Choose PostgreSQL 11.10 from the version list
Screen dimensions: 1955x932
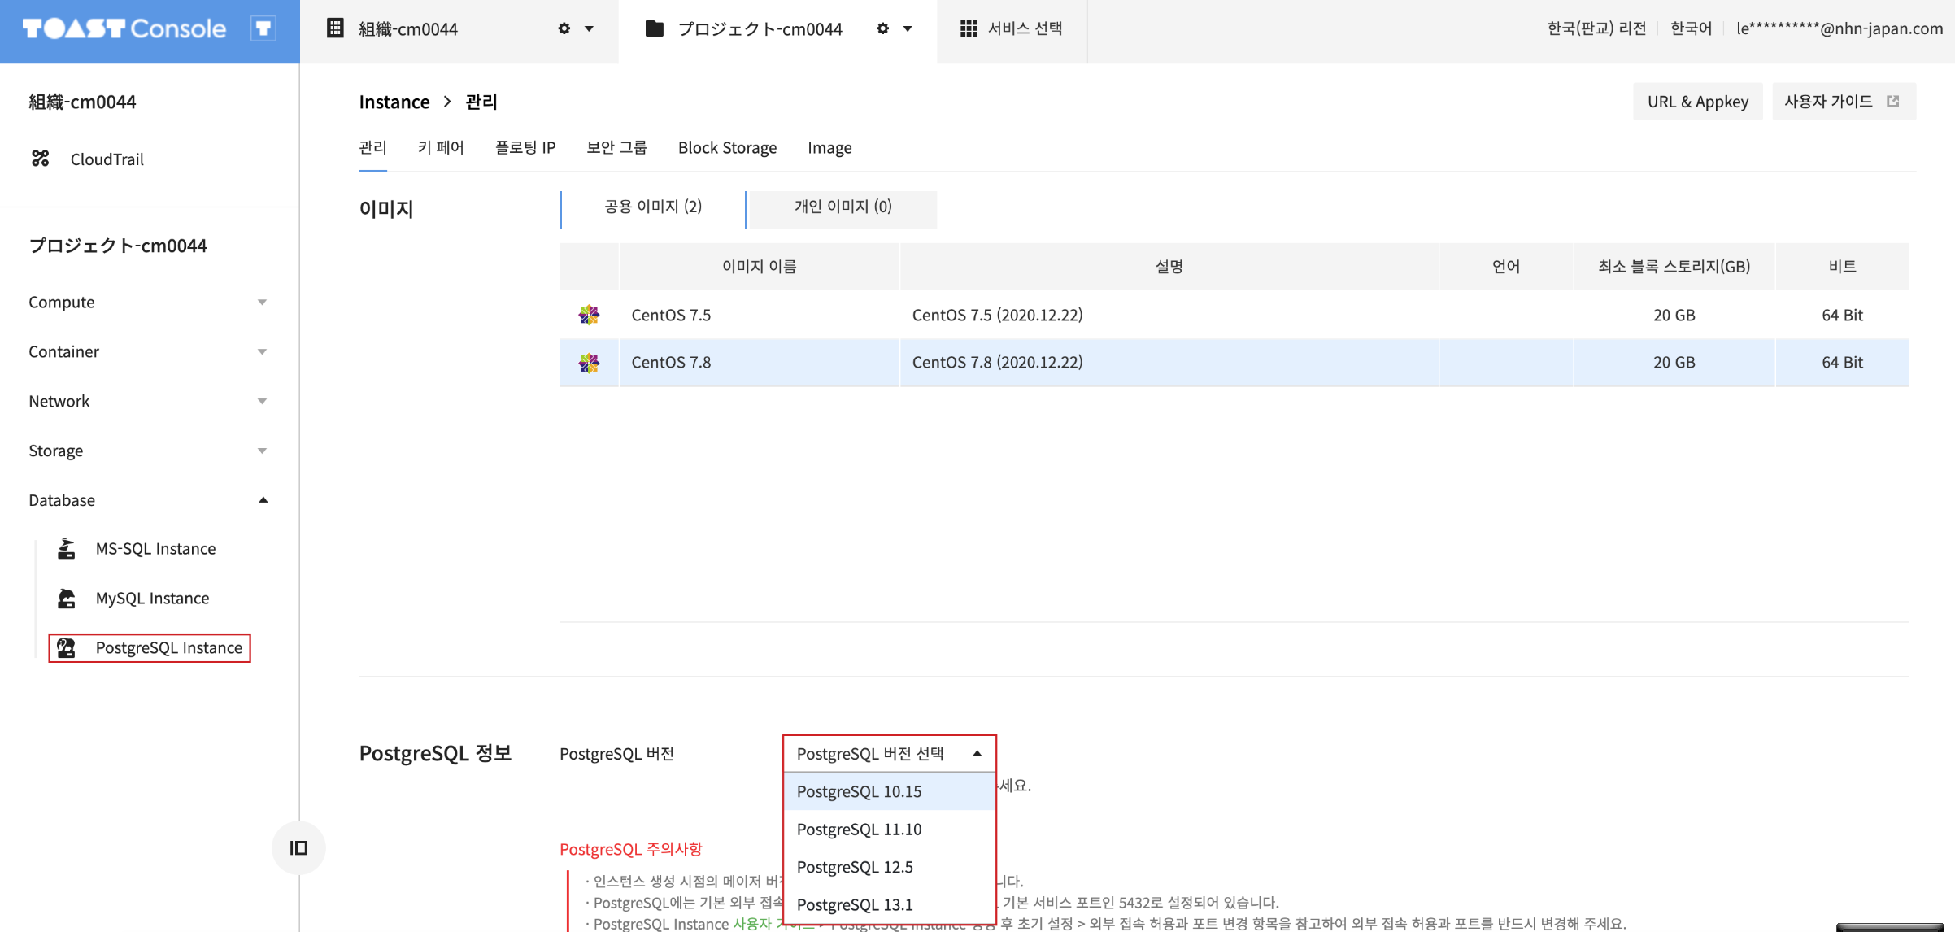pos(889,830)
